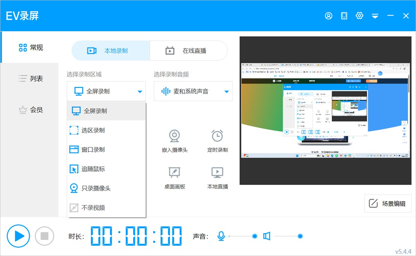The image size is (416, 256).
Task: Launch the 桌面画板 desktop drawing board
Action: point(174,177)
